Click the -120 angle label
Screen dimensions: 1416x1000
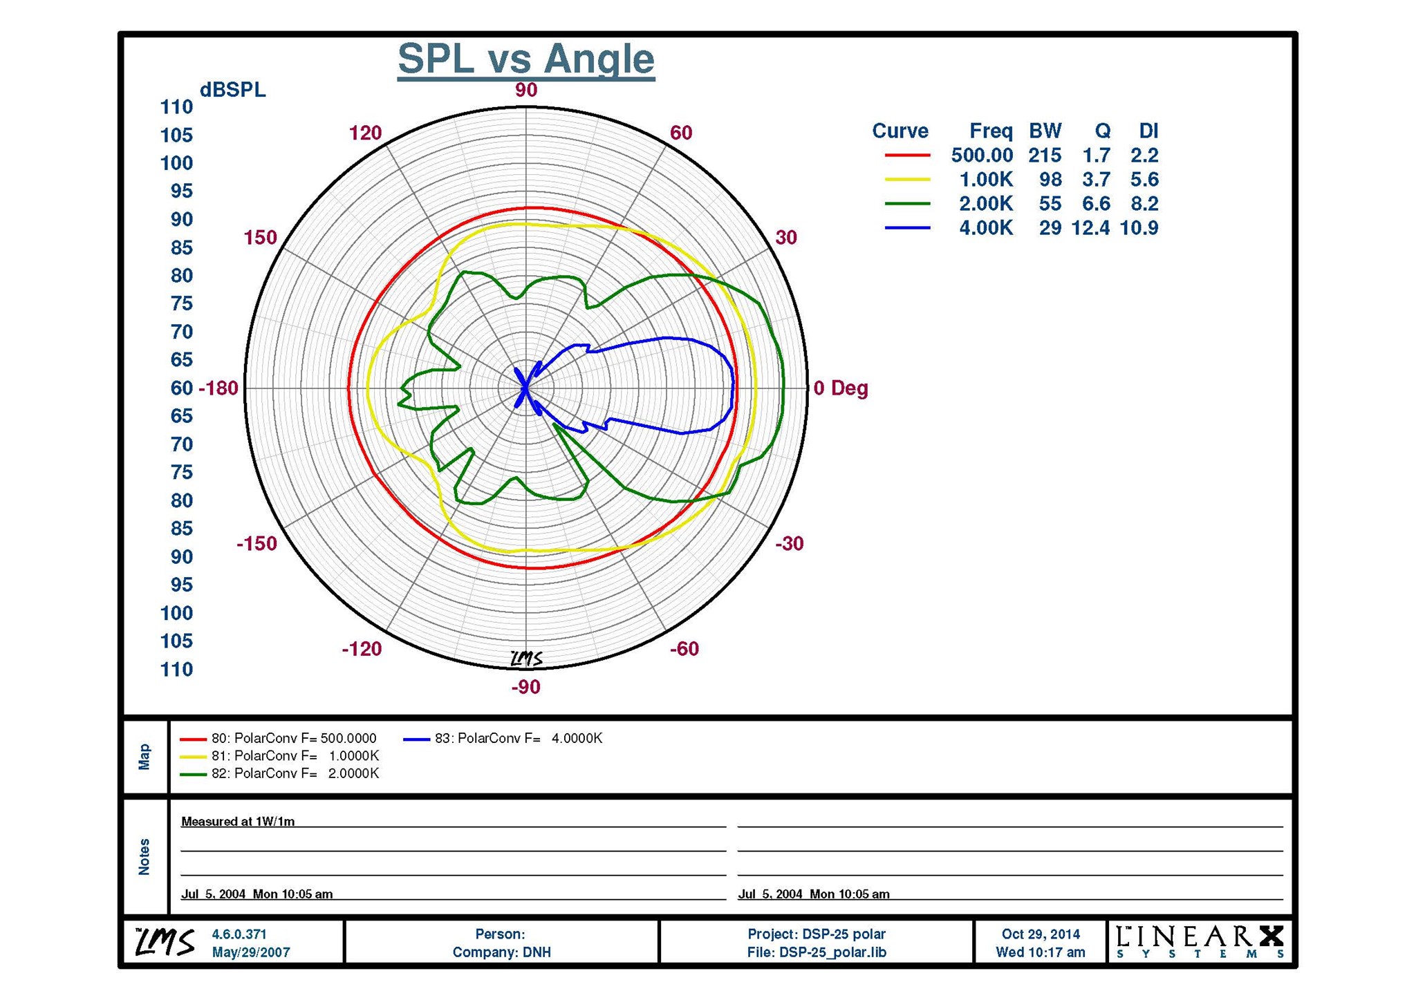click(362, 649)
